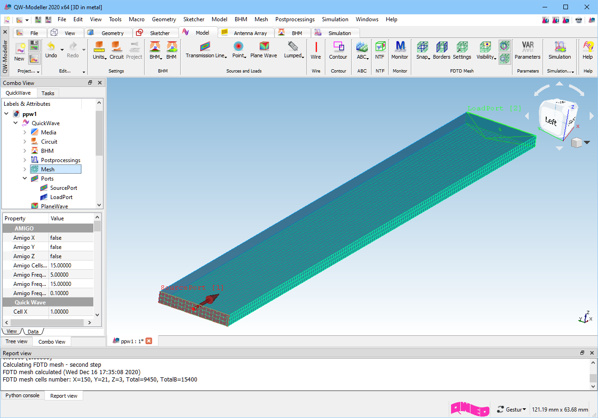Open the Undo dropdown arrow
Viewport: 598px width, 418px height.
(62, 49)
